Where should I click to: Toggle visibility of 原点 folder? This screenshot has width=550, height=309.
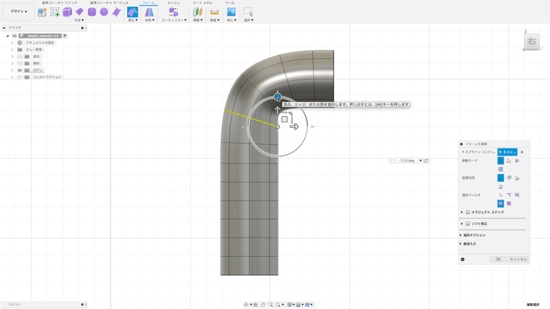pos(20,56)
